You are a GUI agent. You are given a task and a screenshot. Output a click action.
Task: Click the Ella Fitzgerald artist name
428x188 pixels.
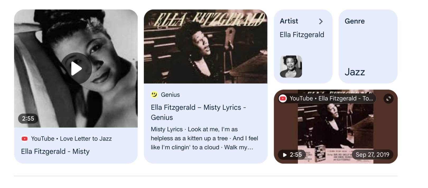point(302,35)
